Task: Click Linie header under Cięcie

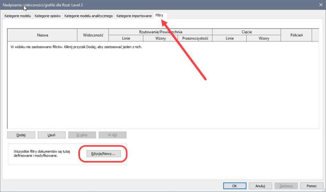Action: click(x=229, y=38)
